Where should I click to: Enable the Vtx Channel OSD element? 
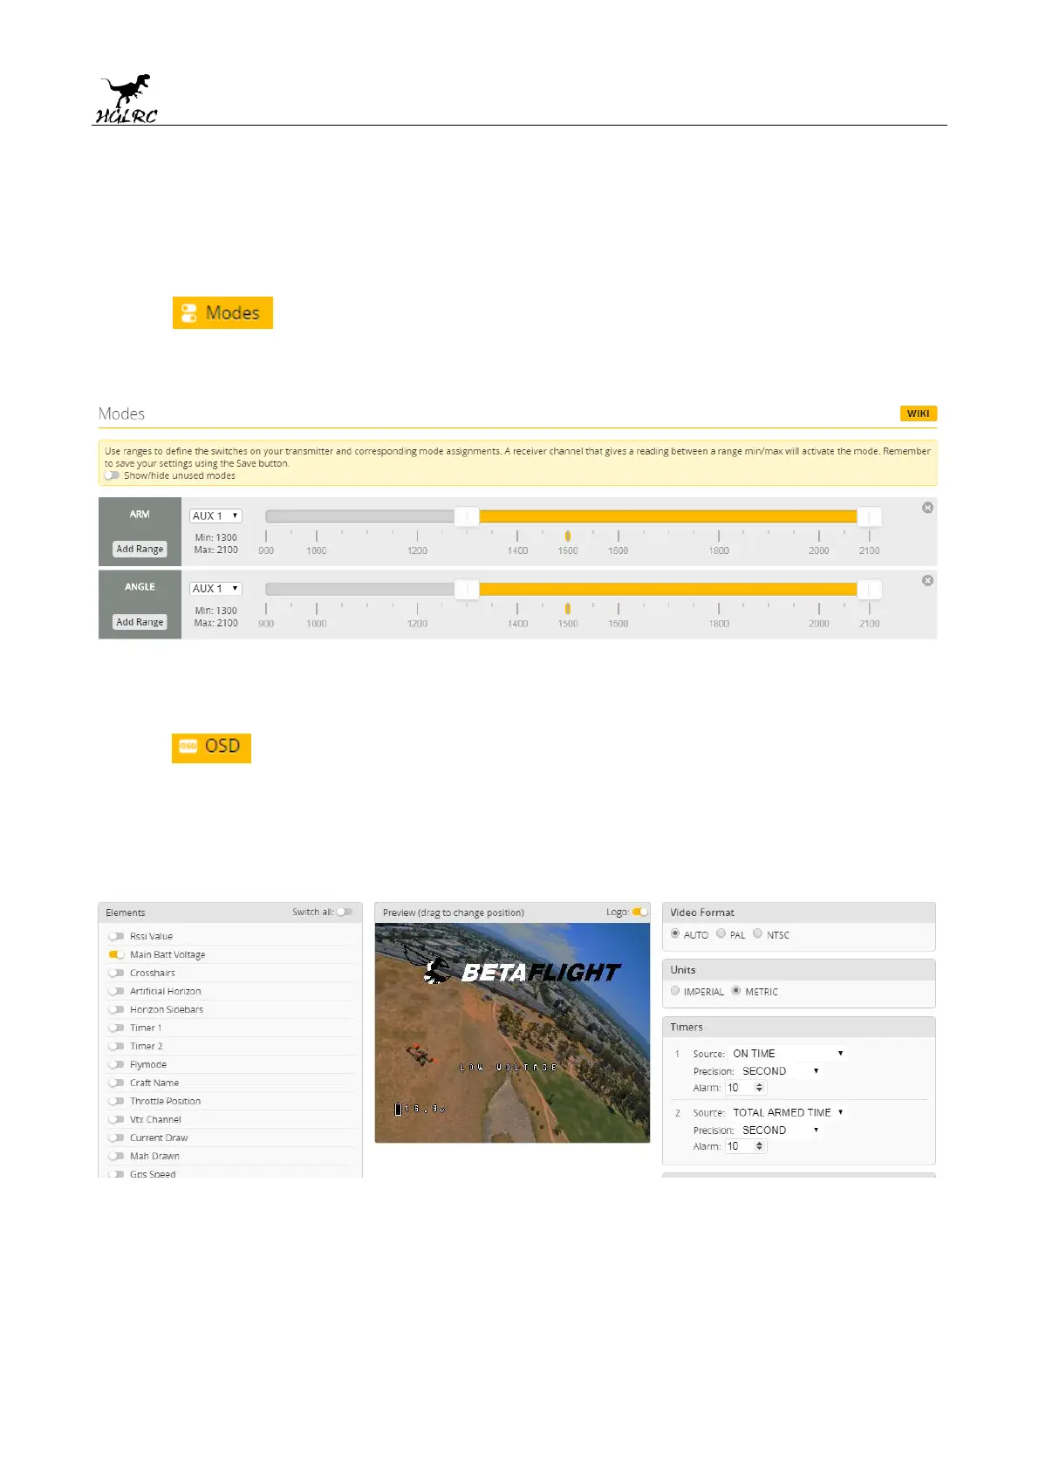tap(116, 1119)
